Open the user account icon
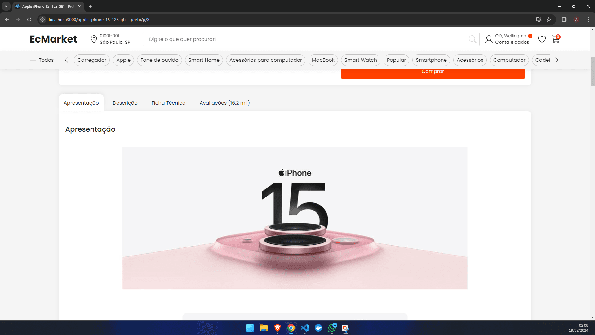 (489, 39)
